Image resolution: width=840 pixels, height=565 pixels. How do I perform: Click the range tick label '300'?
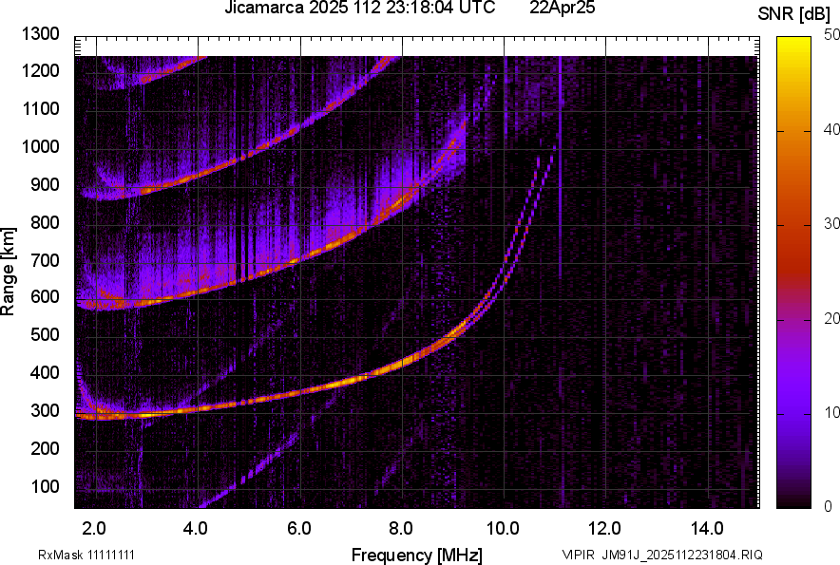coord(45,411)
